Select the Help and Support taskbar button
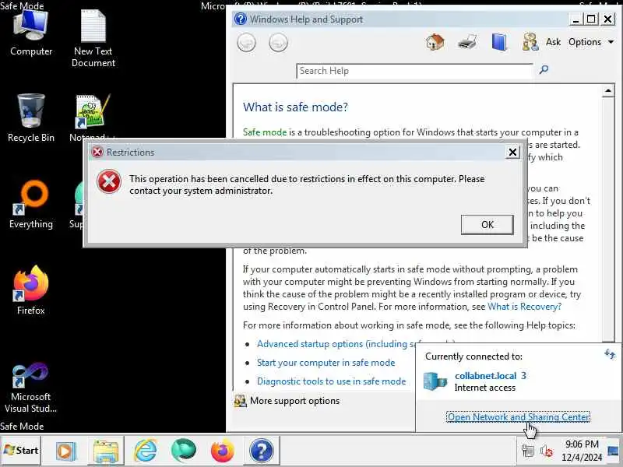This screenshot has height=467, width=623. pyautogui.click(x=262, y=451)
